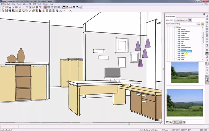This screenshot has height=131, width=209.
Task: Click the folder icon right of search field
Action: (202, 24)
